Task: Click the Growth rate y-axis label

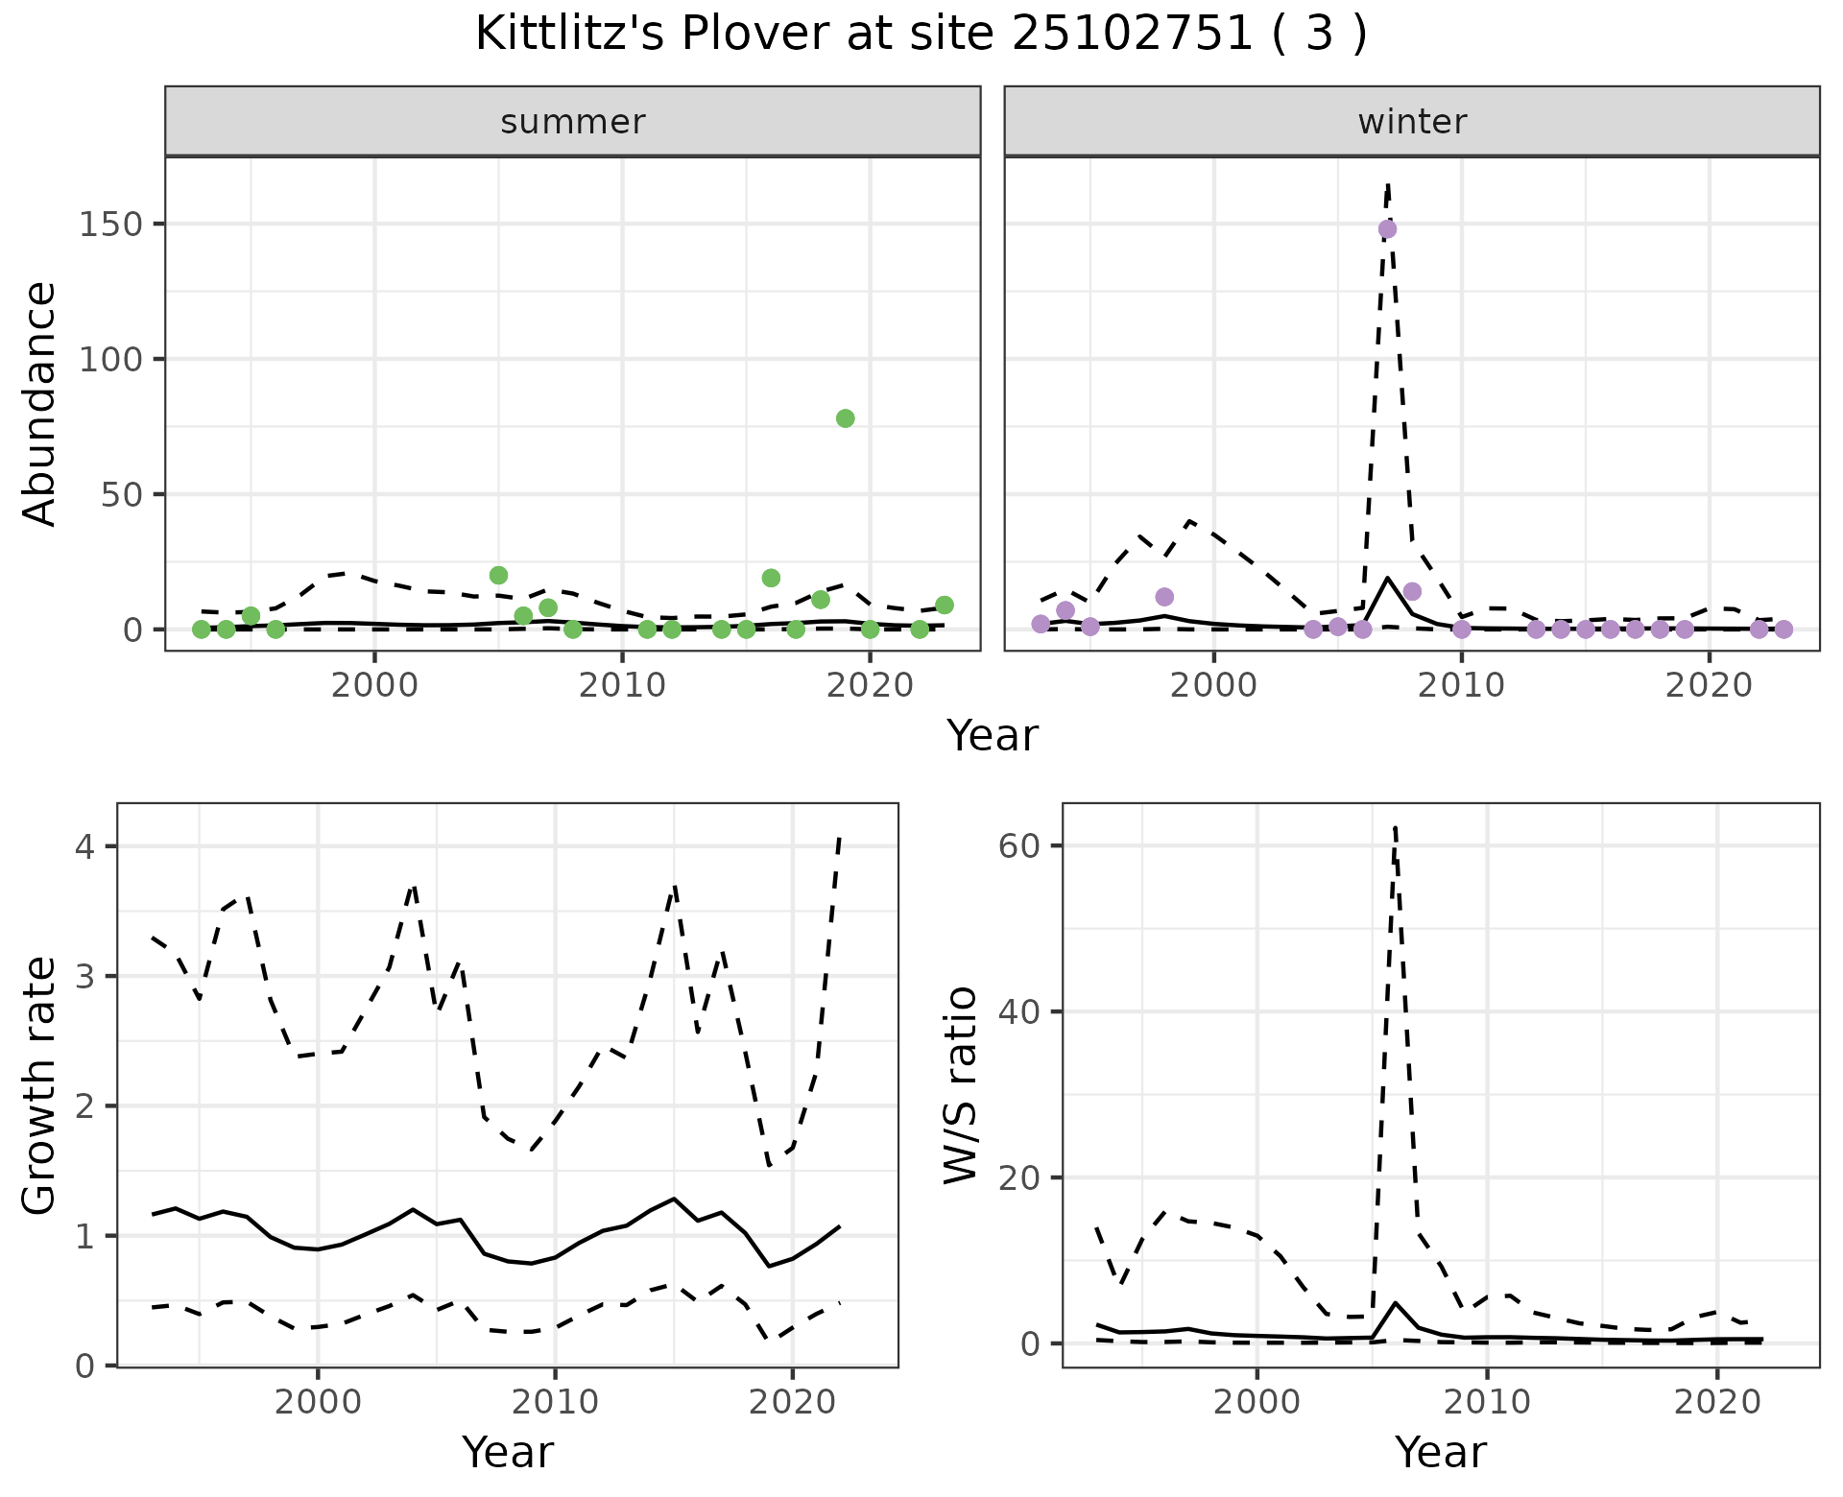Action: click(40, 1084)
